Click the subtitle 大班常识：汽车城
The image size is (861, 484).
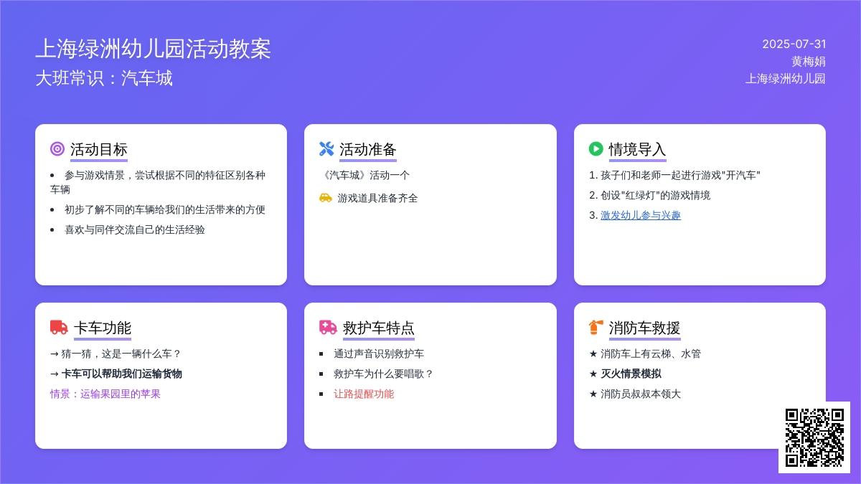(104, 78)
